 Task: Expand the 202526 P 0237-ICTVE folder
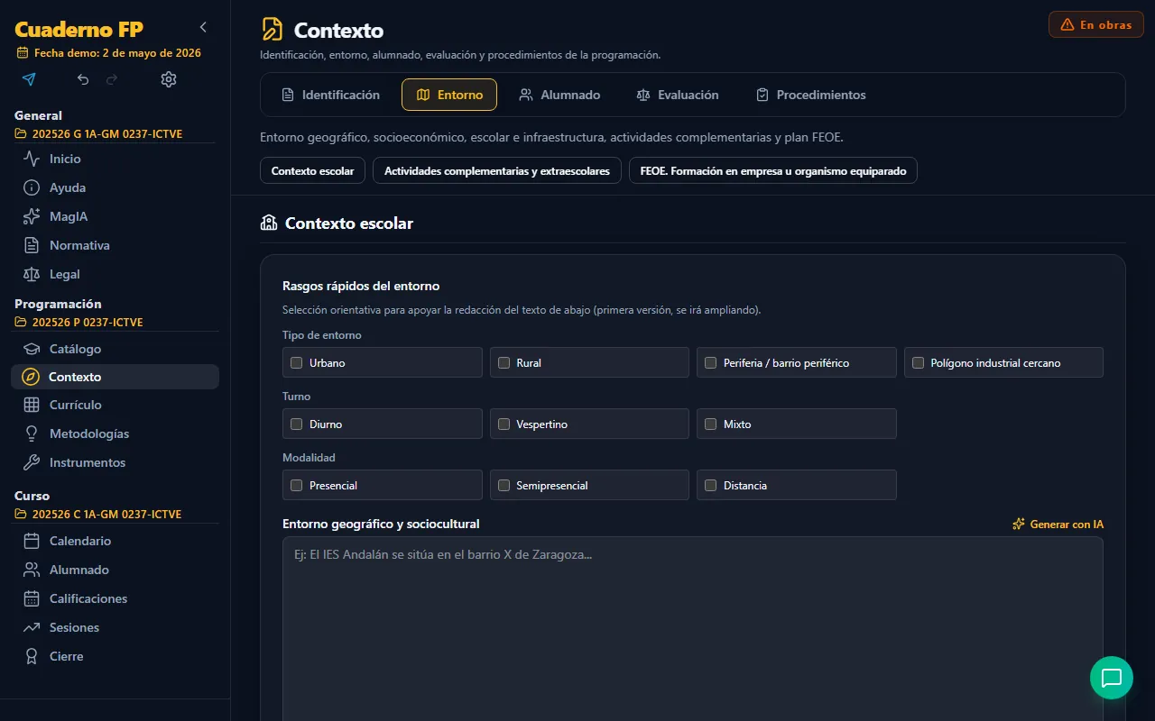tap(79, 323)
